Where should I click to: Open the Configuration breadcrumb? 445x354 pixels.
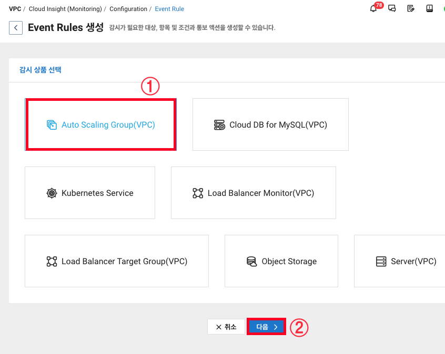tap(128, 9)
